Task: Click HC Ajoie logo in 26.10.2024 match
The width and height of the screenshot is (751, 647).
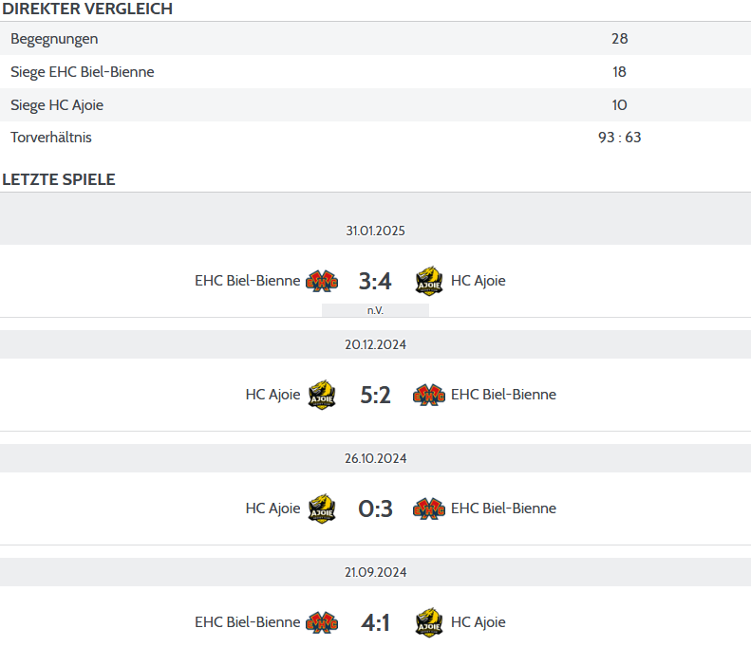Action: (322, 508)
